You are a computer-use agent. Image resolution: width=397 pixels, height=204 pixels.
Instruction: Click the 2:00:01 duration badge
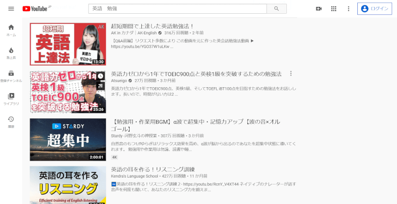coord(96,157)
